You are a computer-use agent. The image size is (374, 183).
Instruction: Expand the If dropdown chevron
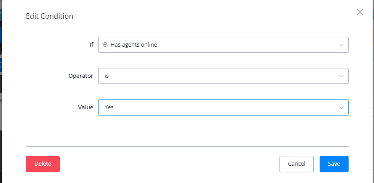pos(341,45)
